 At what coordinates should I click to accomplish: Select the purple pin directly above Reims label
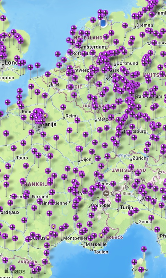pos(63,107)
